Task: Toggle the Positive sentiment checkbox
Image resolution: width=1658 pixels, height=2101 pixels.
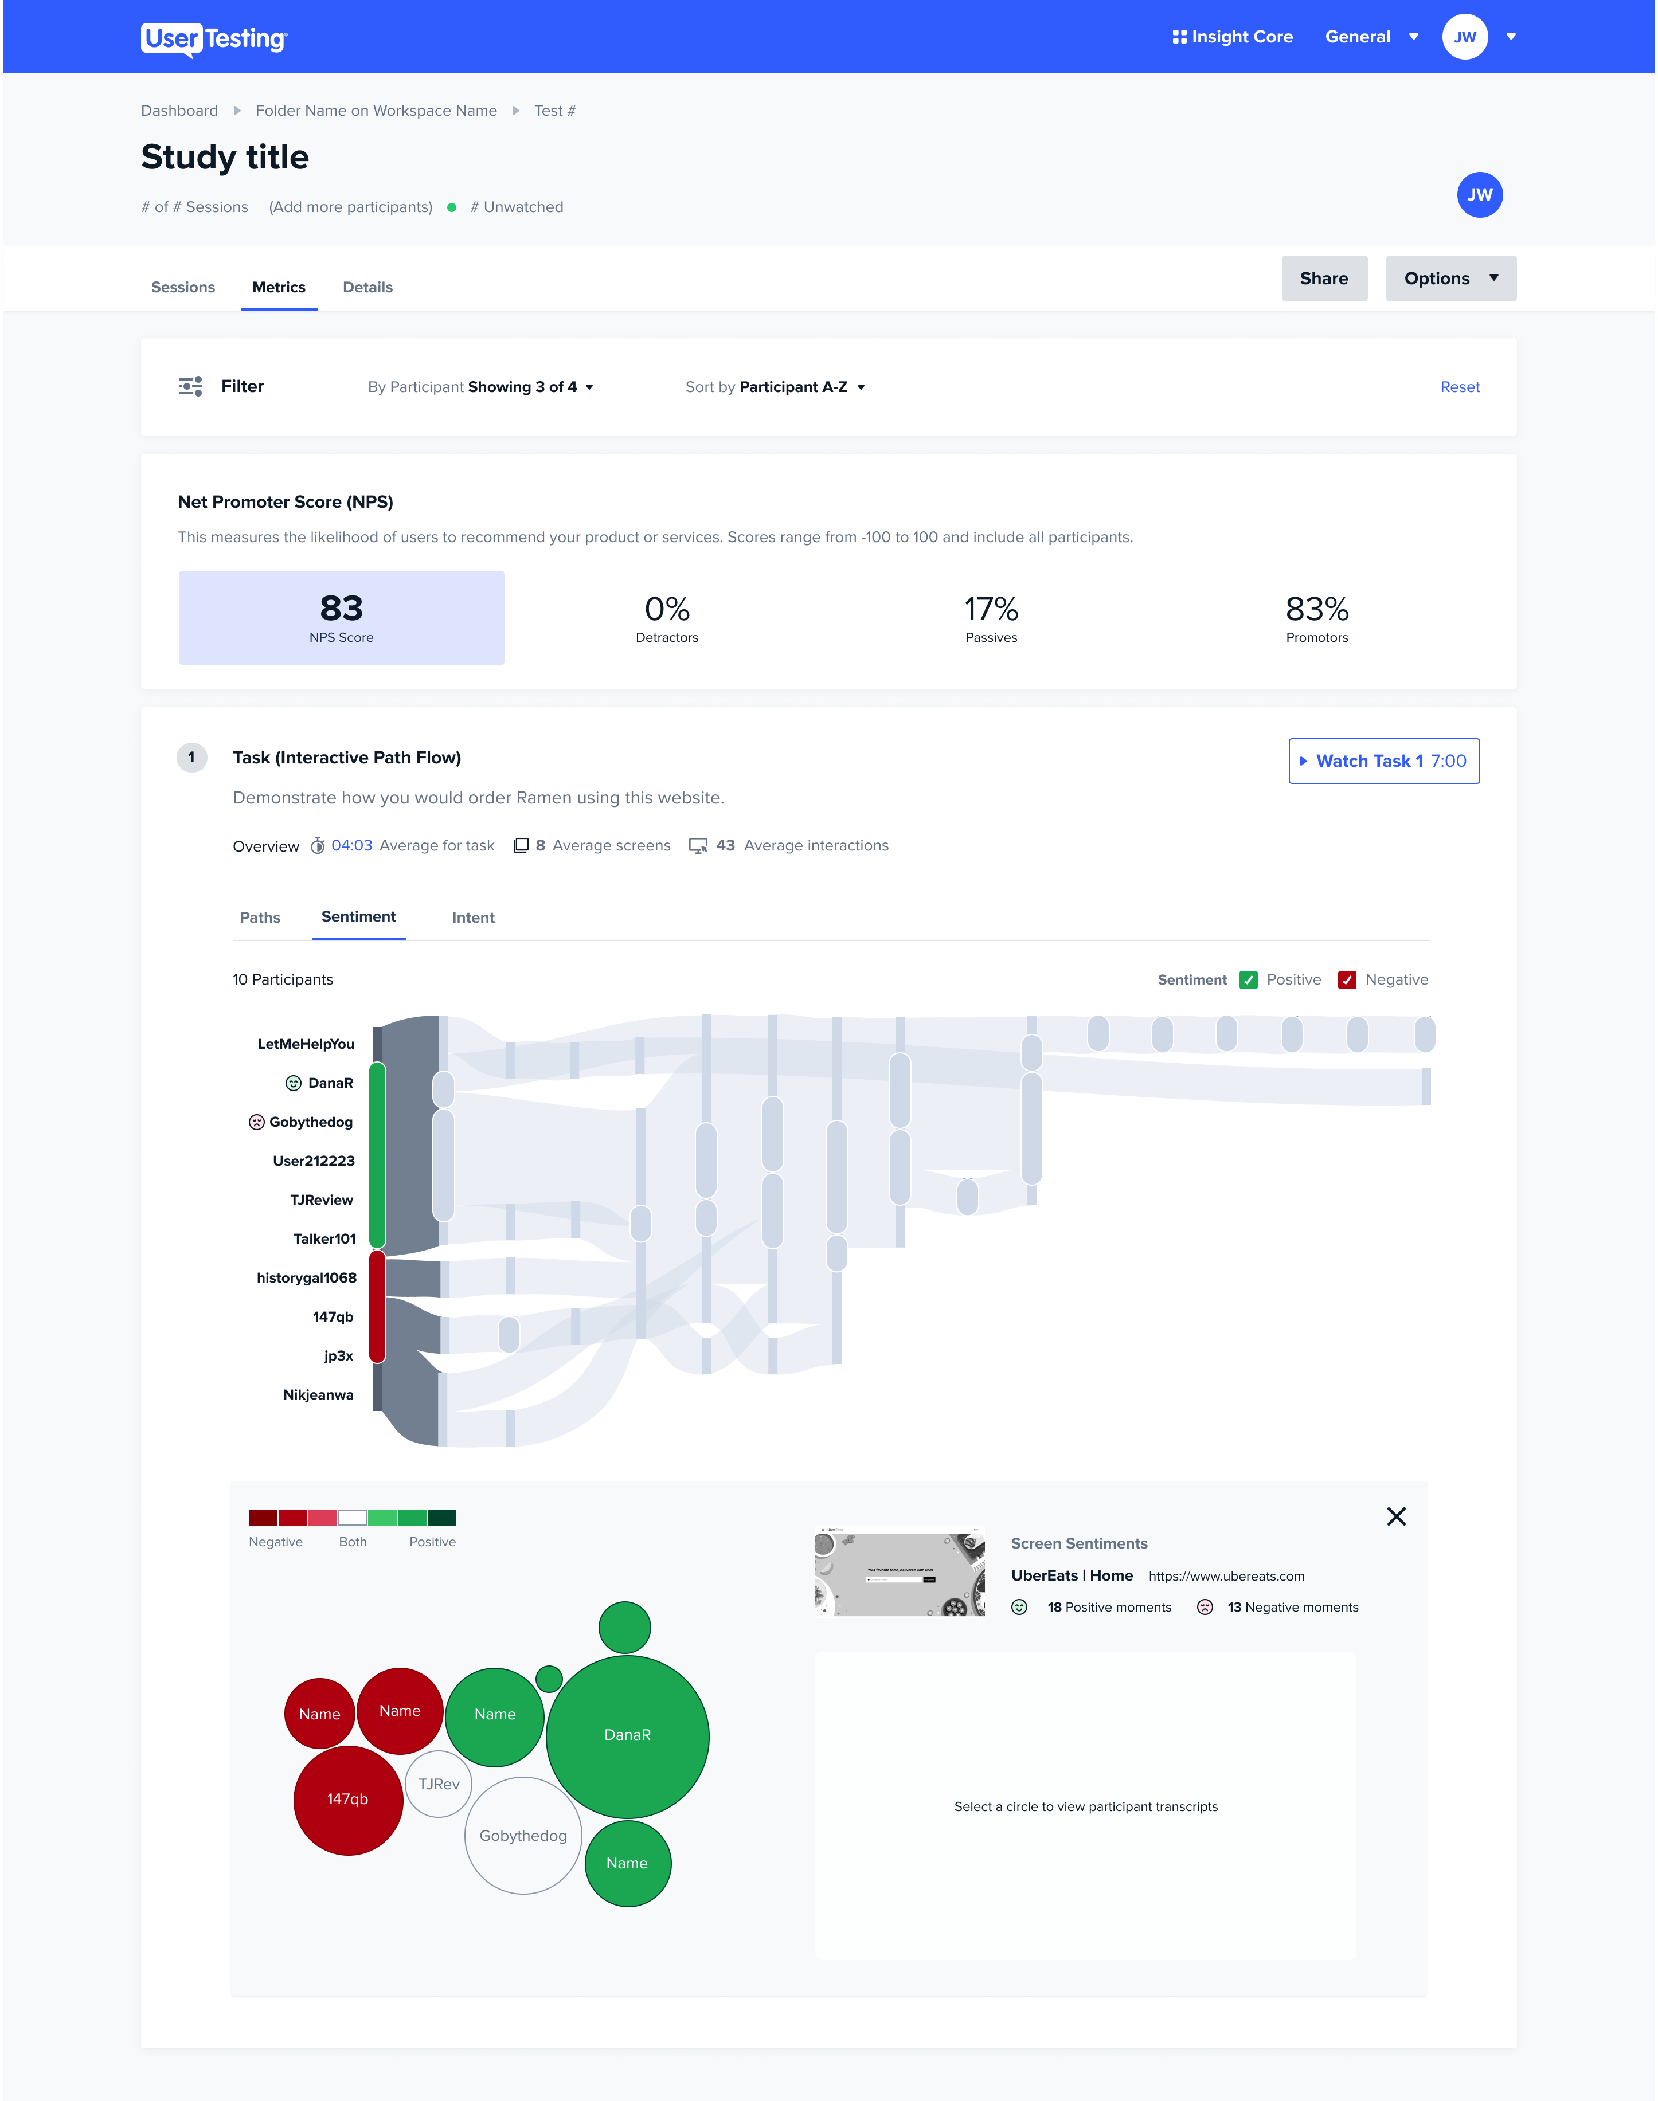Action: click(1248, 980)
